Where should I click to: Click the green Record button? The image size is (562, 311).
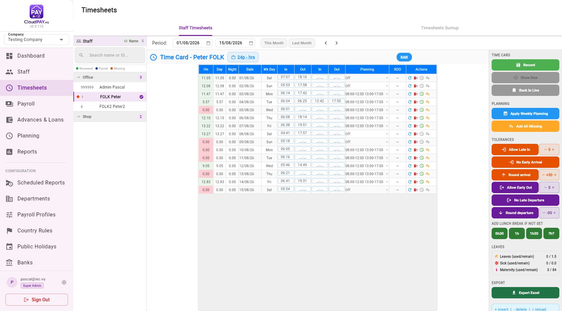point(525,65)
